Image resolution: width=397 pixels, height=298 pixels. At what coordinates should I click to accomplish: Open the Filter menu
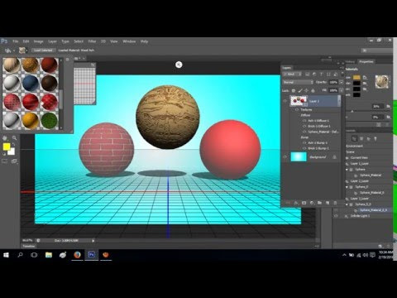click(x=92, y=41)
